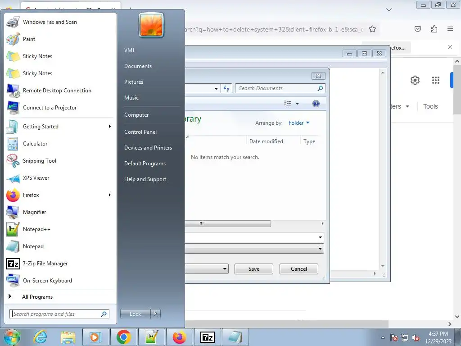Open Windows Media Player from taskbar
461x346 pixels.
pos(95,337)
